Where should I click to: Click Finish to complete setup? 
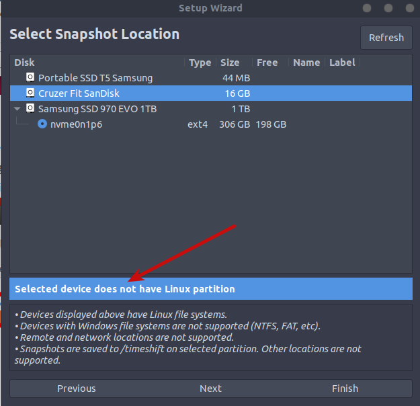pos(345,389)
